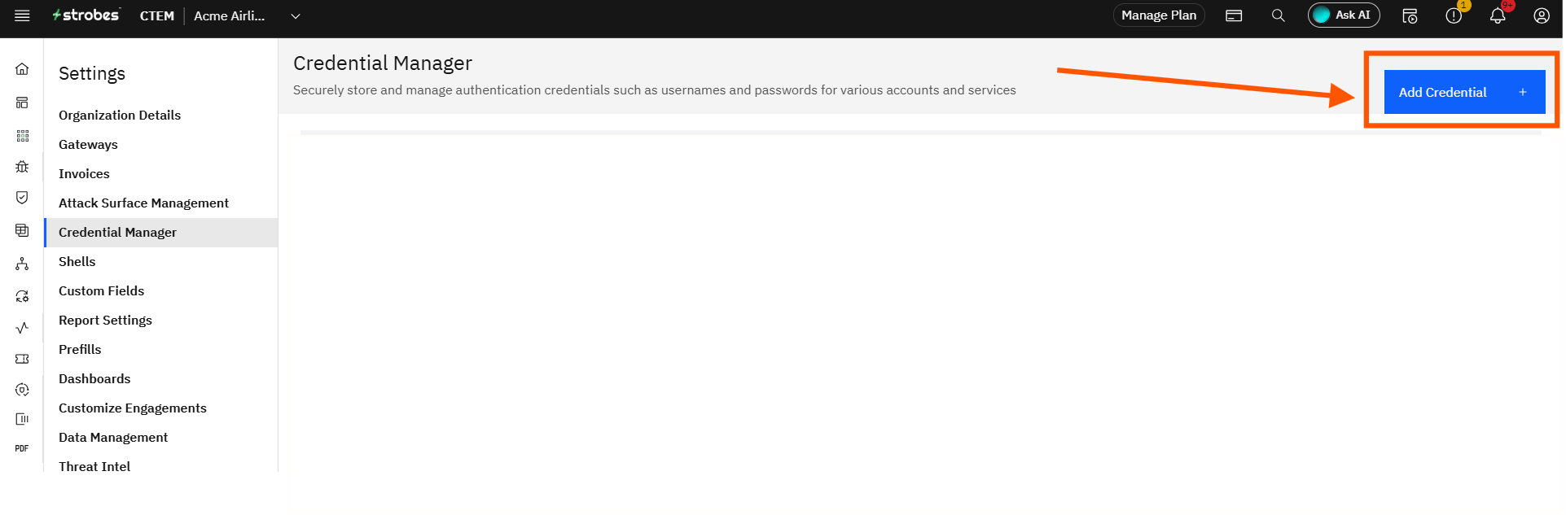Image resolution: width=1566 pixels, height=515 pixels.
Task: Open the PDF sidebar icon
Action: tap(22, 448)
